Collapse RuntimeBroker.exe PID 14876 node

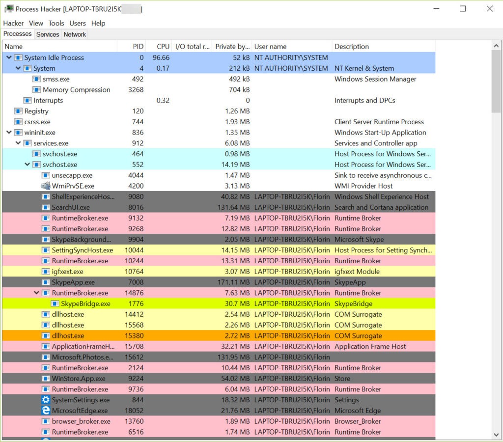pyautogui.click(x=36, y=293)
